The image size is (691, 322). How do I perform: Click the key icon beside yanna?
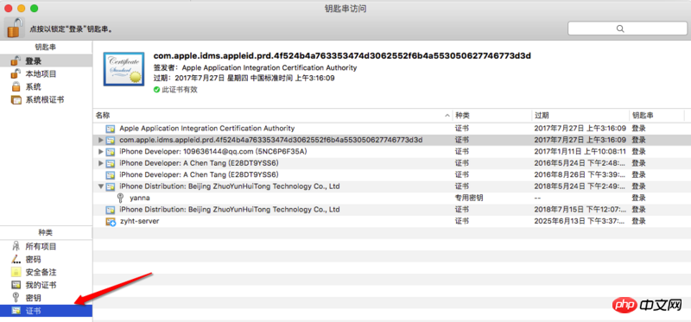pyautogui.click(x=120, y=198)
